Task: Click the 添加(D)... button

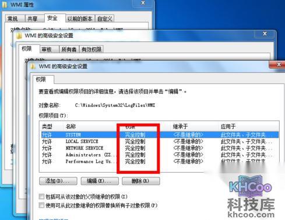Action: coord(58,181)
